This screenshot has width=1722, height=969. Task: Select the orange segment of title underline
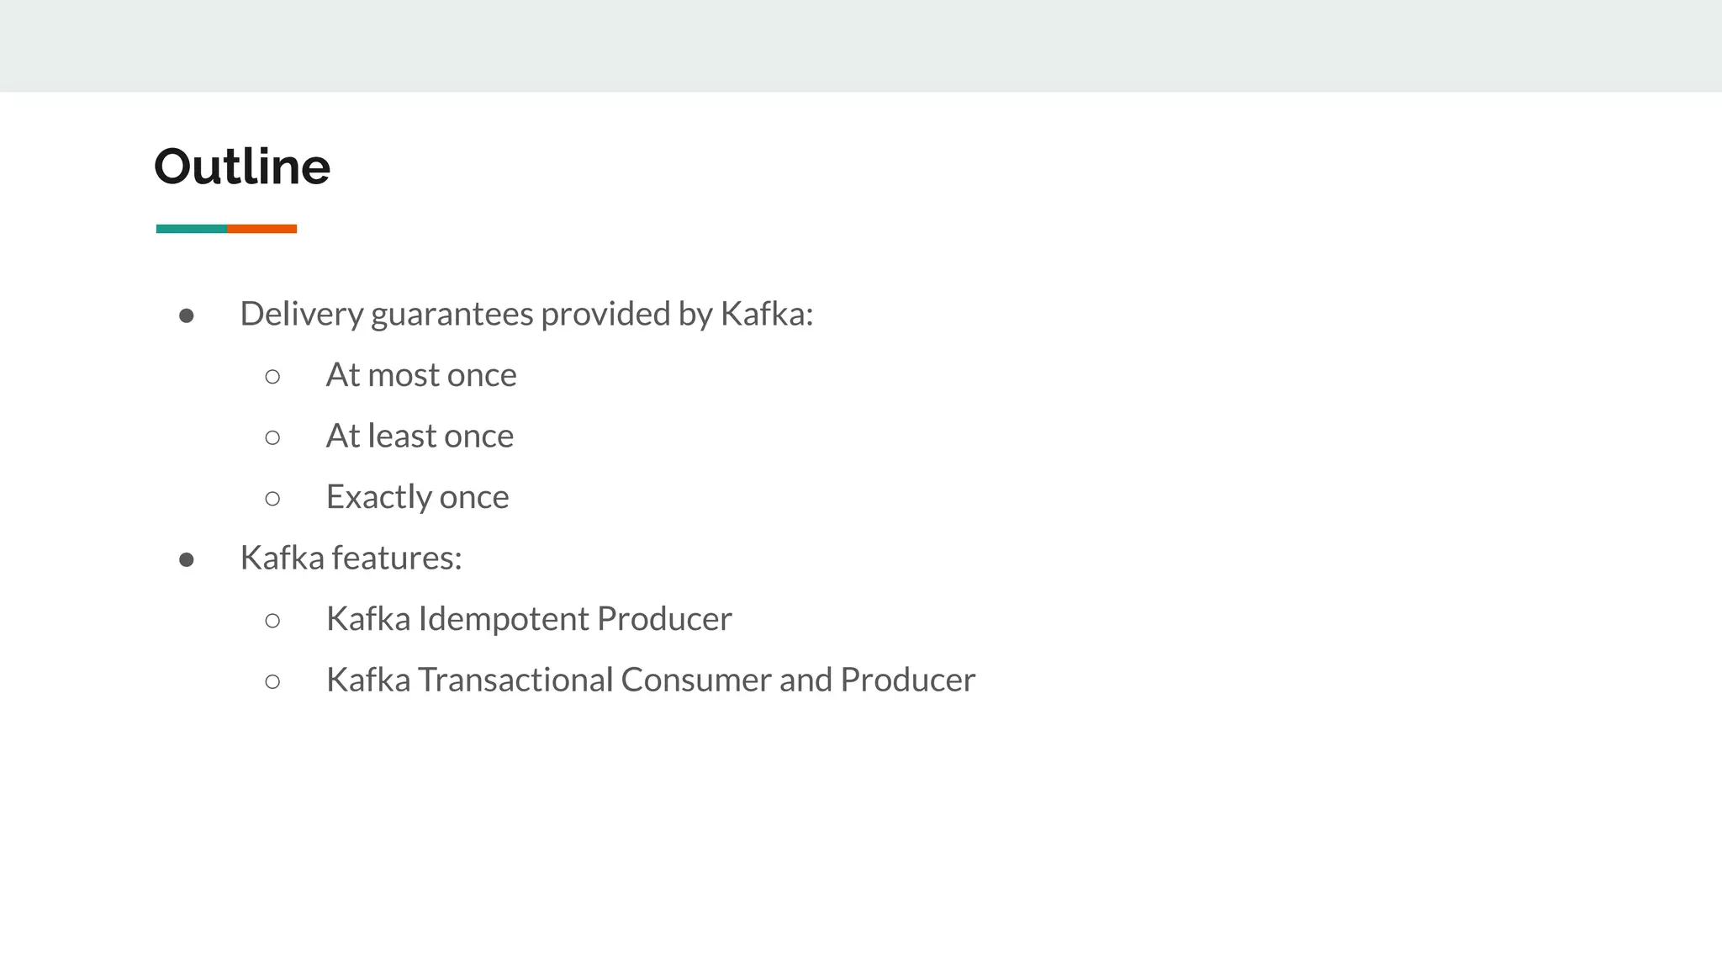coord(261,229)
